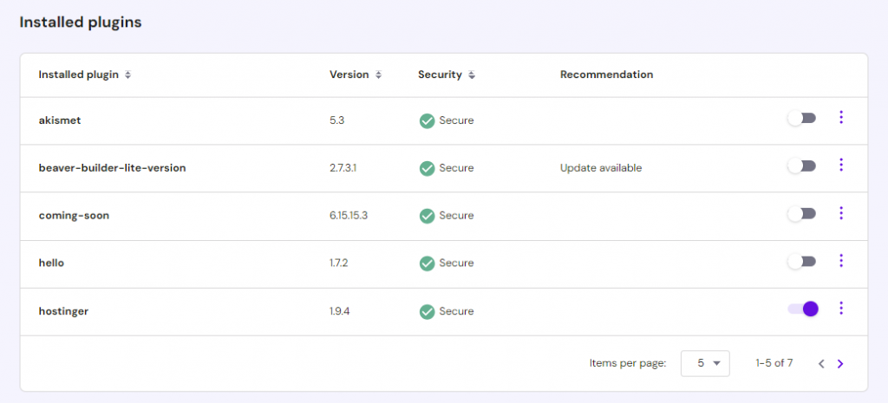Turn on the hello plugin toggle

802,262
